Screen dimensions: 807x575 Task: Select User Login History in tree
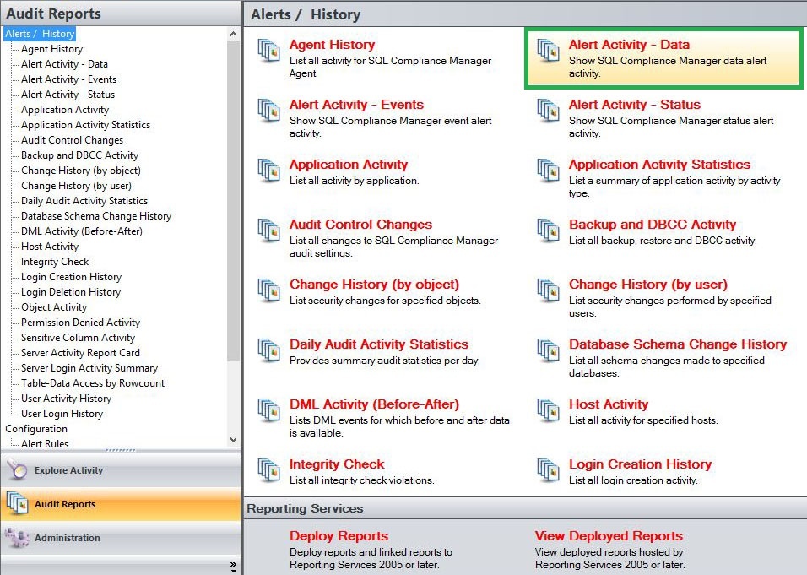click(x=62, y=414)
